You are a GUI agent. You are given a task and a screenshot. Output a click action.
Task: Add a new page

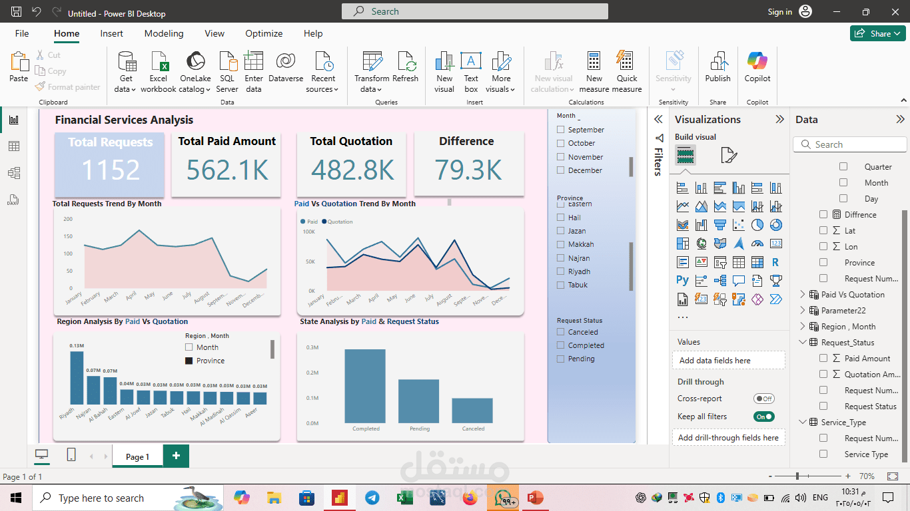click(176, 456)
